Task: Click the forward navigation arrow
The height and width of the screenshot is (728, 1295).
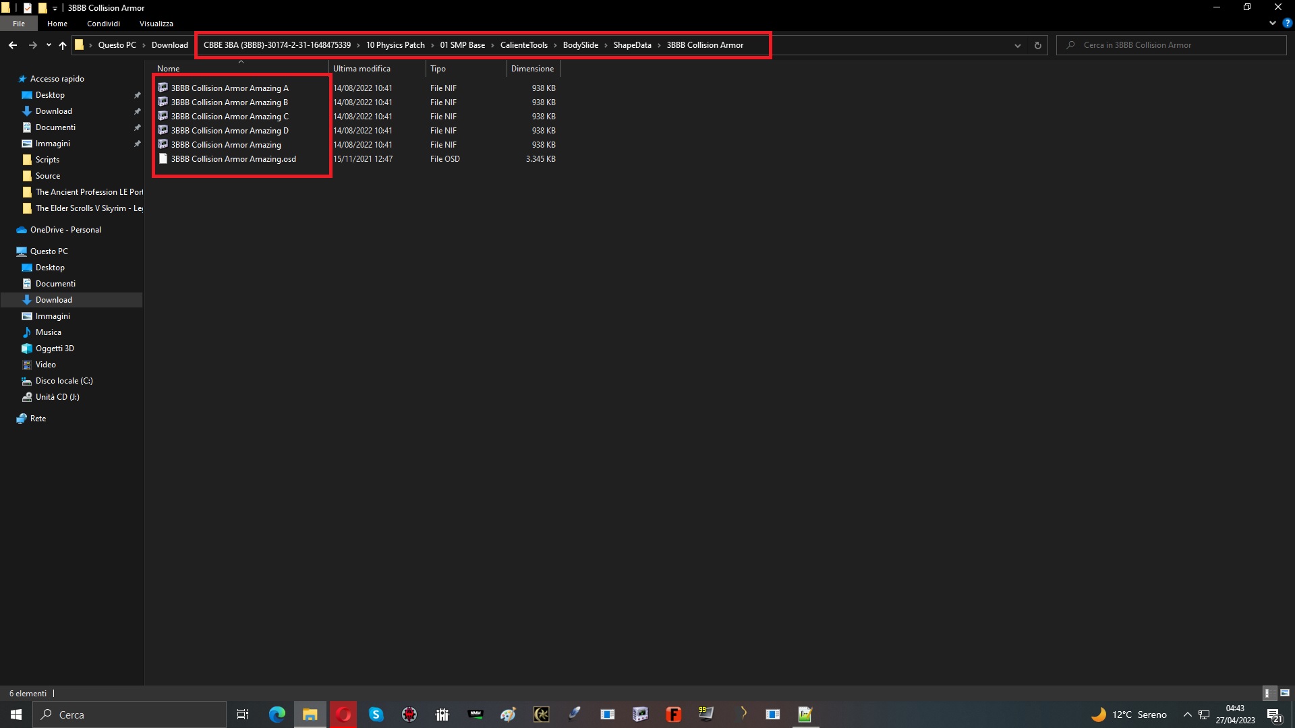Action: click(x=32, y=45)
